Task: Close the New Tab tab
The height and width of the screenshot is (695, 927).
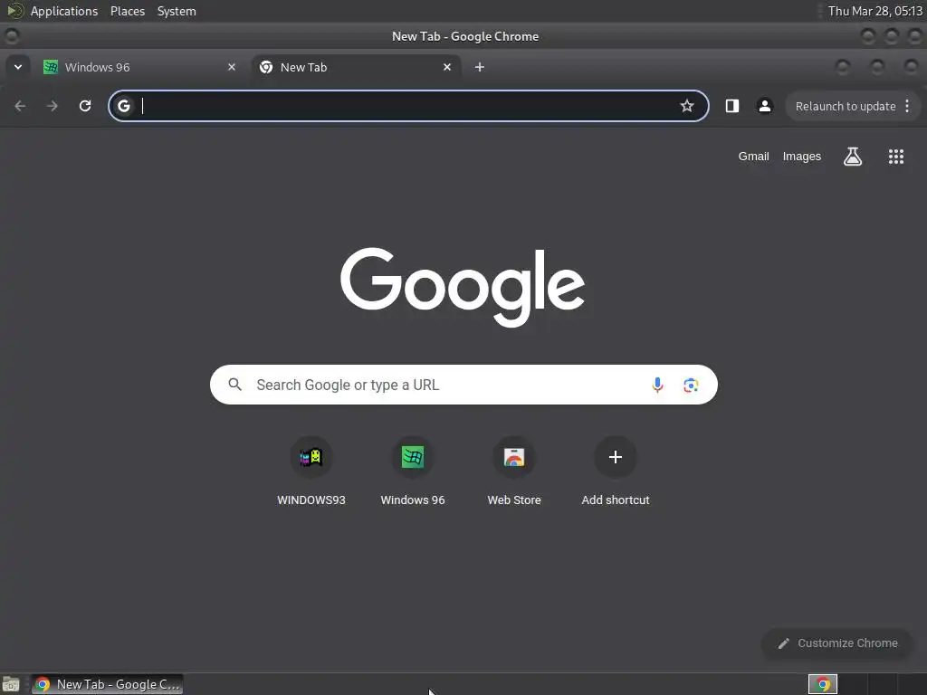Action: click(x=447, y=67)
